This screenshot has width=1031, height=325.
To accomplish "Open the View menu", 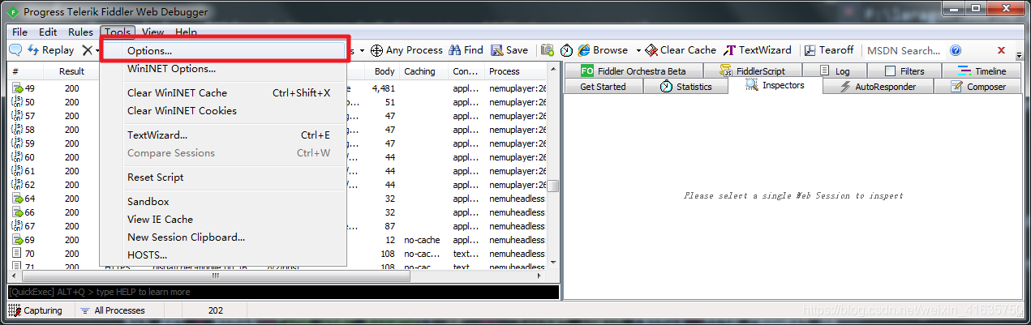I will point(153,32).
